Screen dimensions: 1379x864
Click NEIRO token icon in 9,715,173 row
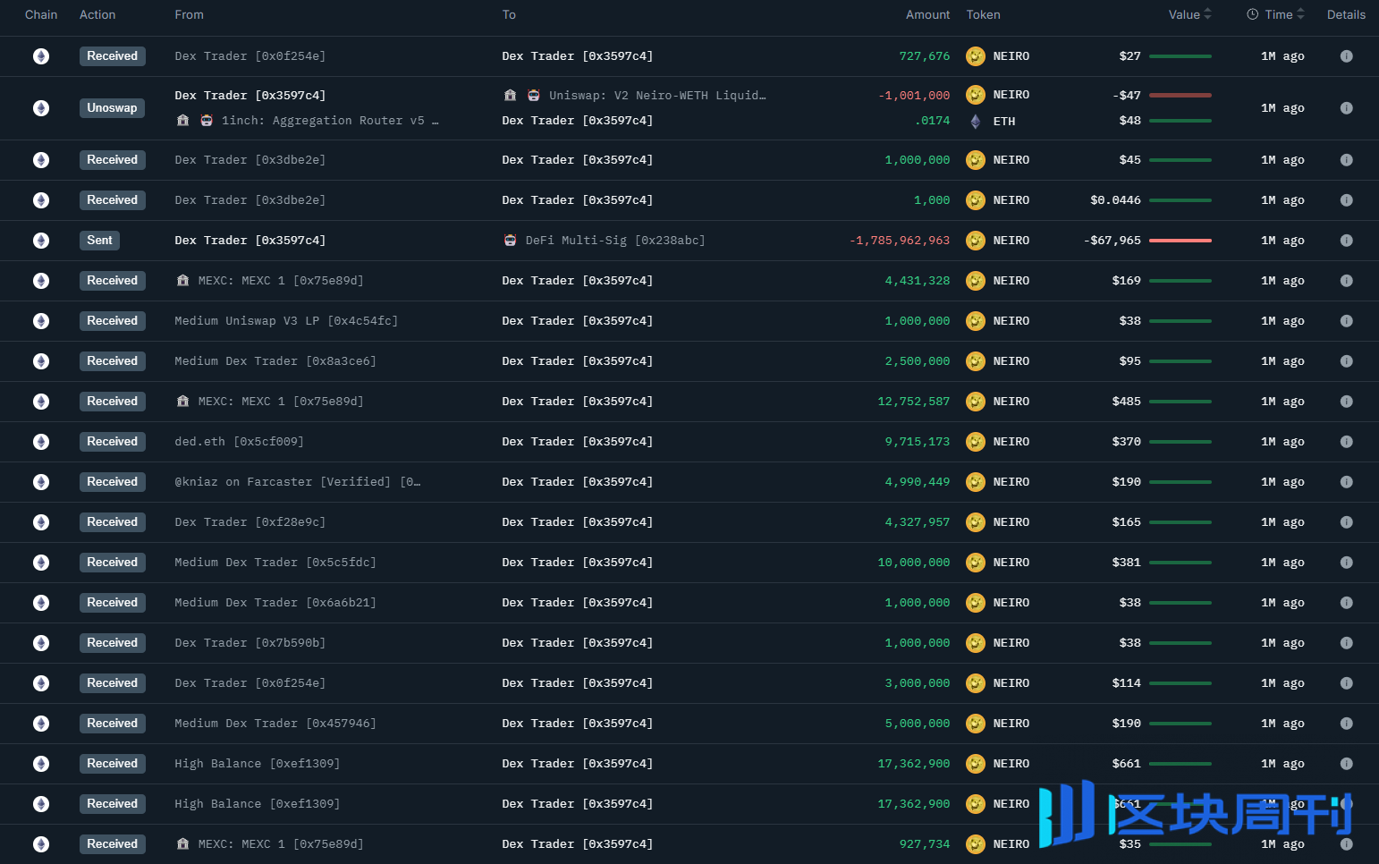coord(976,442)
